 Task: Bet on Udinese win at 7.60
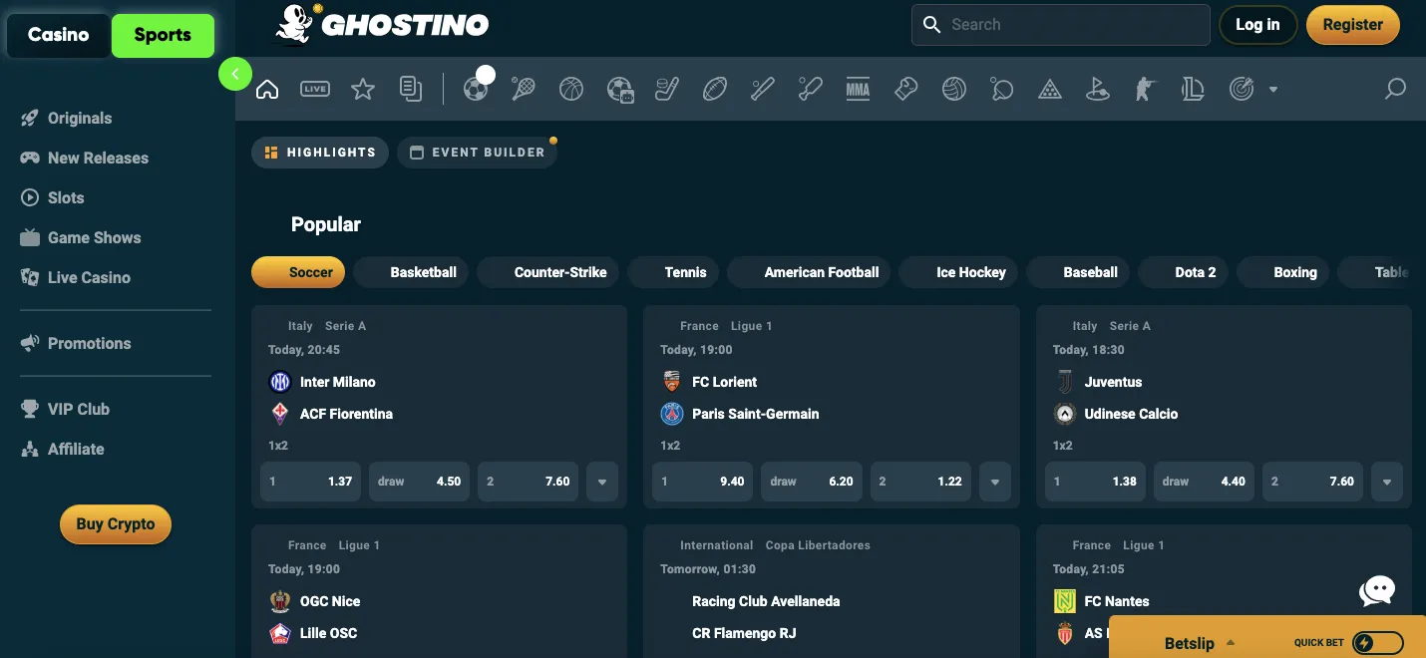(1313, 482)
